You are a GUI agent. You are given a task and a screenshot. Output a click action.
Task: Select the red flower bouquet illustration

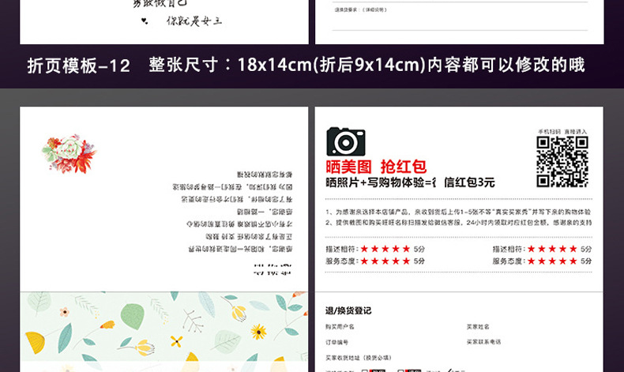[69, 154]
